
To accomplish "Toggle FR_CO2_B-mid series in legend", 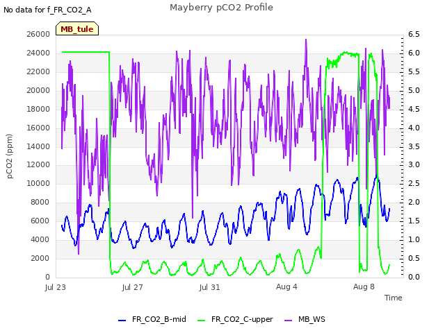I will 152,319.
